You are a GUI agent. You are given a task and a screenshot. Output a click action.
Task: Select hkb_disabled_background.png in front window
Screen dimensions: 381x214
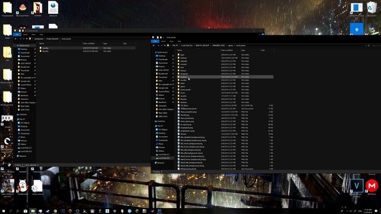click(192, 137)
